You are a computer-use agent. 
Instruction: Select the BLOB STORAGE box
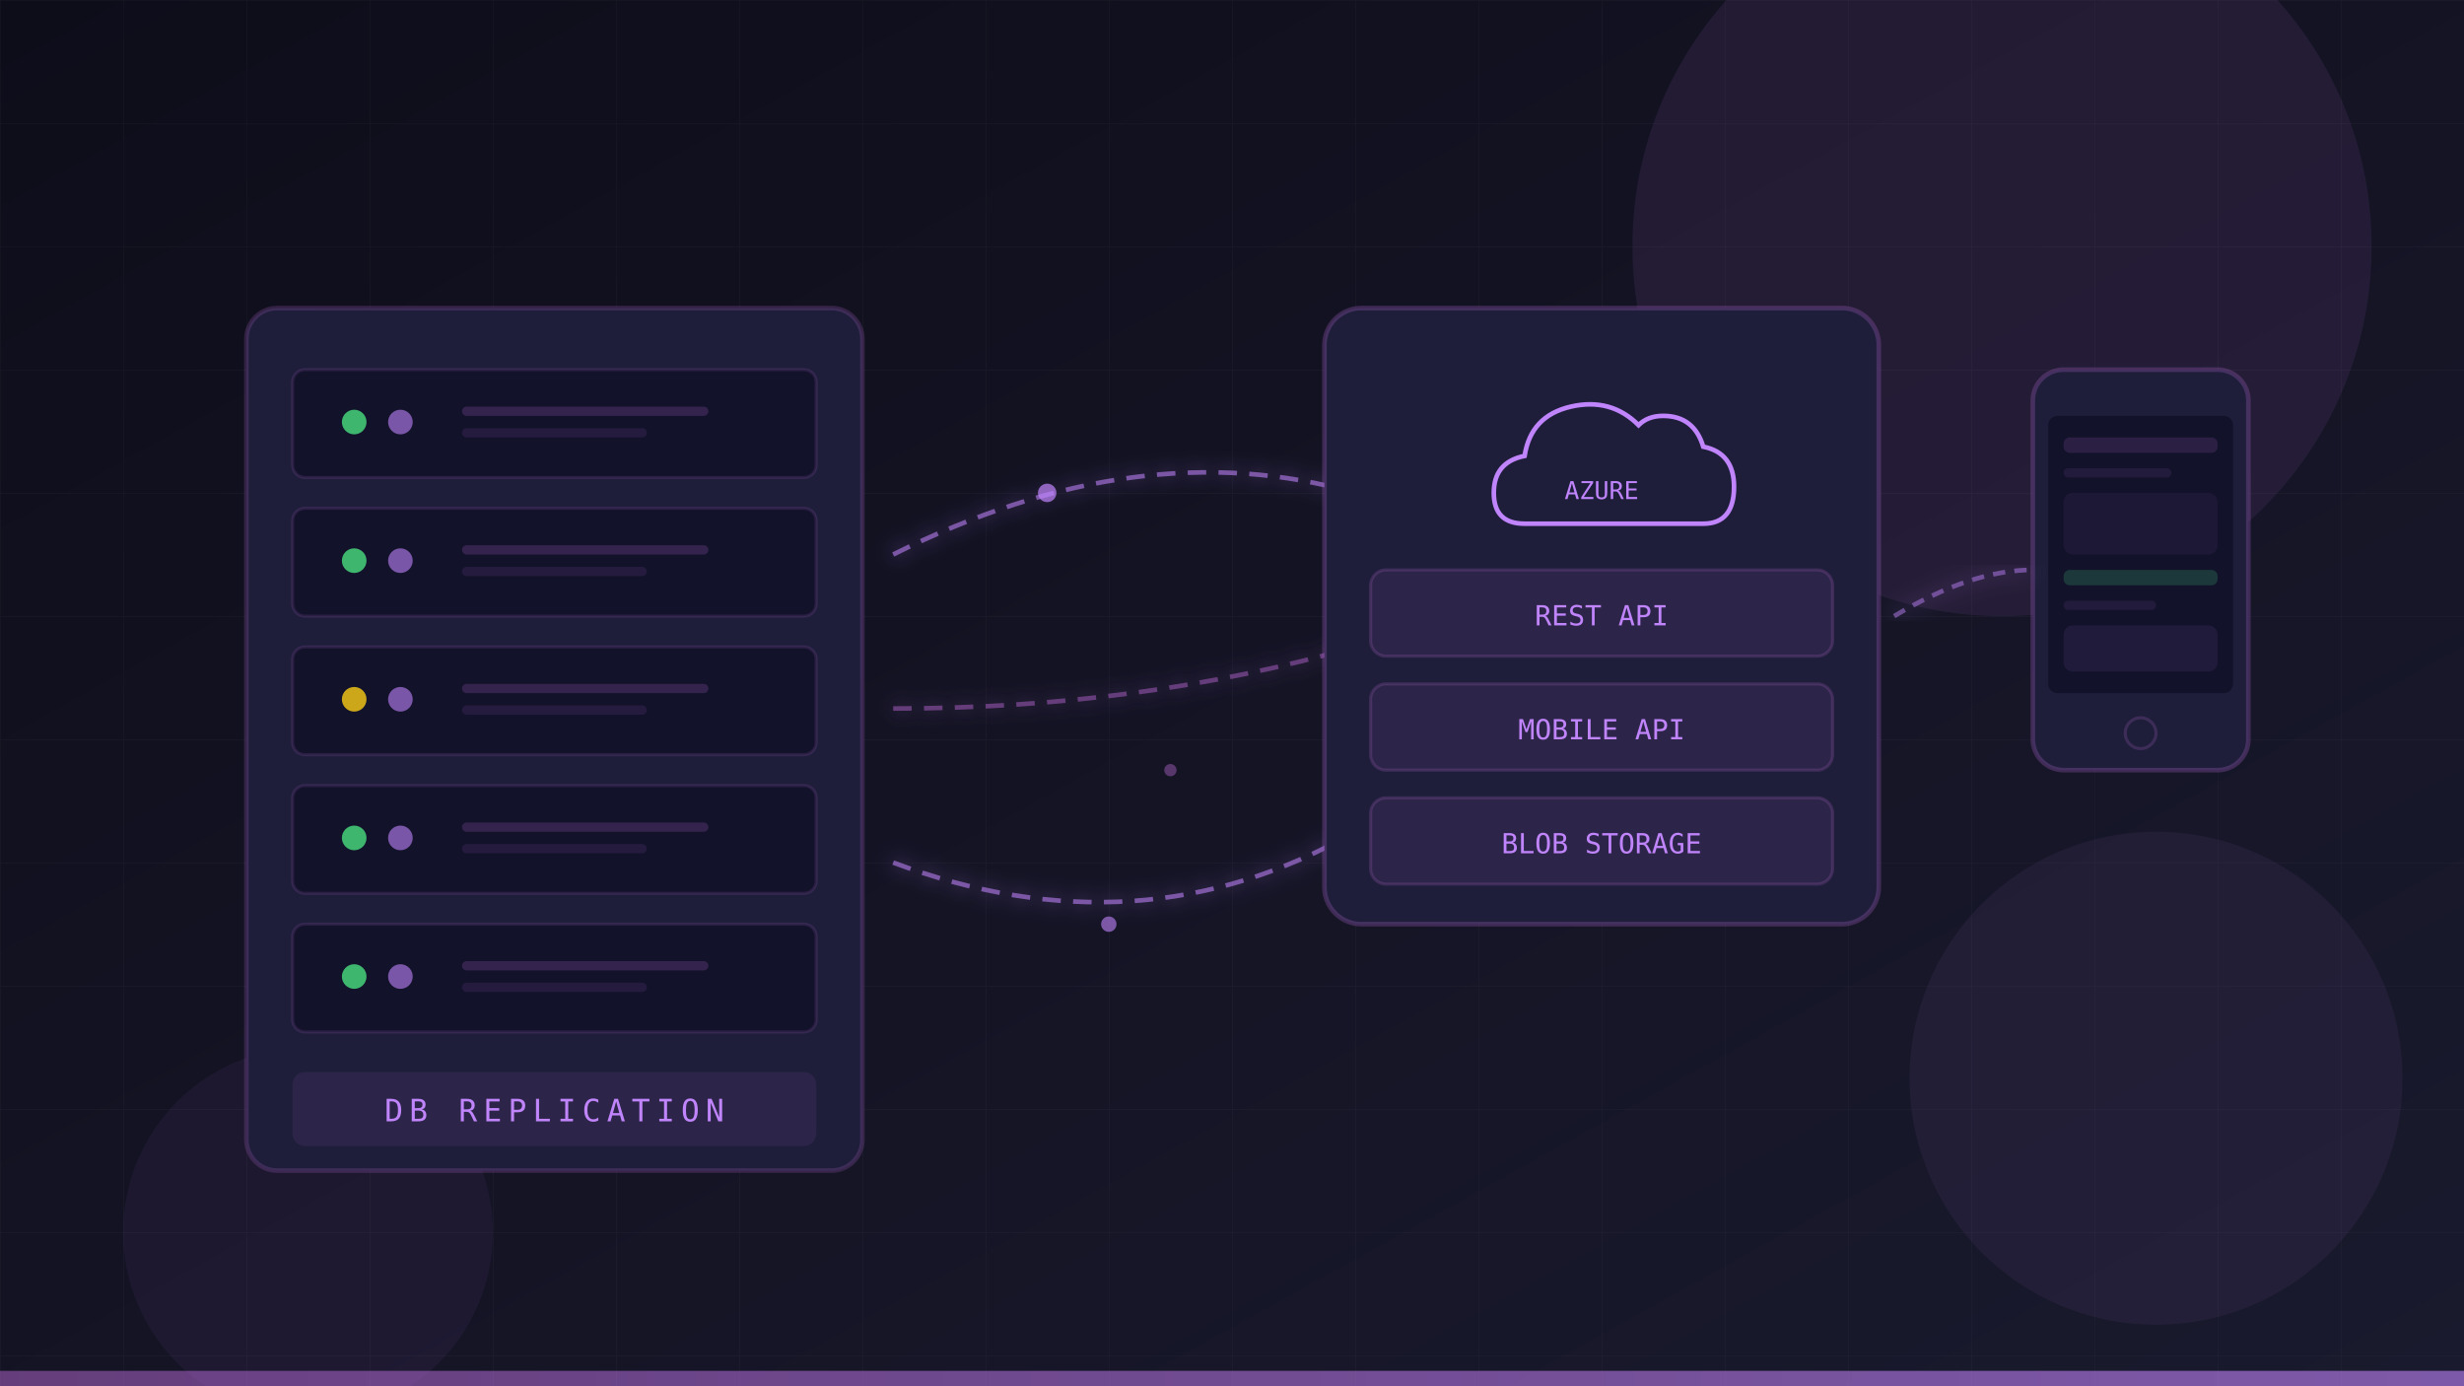click(1601, 841)
